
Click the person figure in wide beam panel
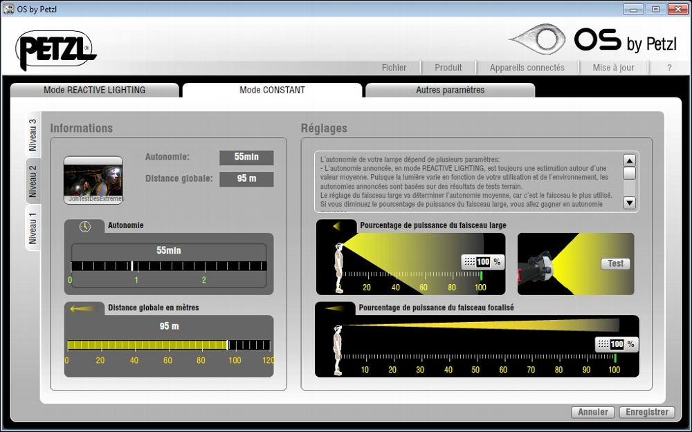pyautogui.click(x=338, y=267)
